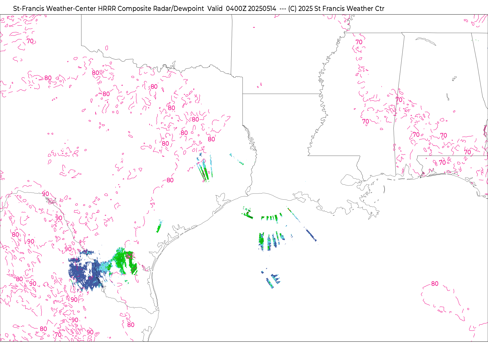The image size is (488, 356).
Task: Click the 80 contour label nearest the Louisiana border
Action: click(x=211, y=139)
